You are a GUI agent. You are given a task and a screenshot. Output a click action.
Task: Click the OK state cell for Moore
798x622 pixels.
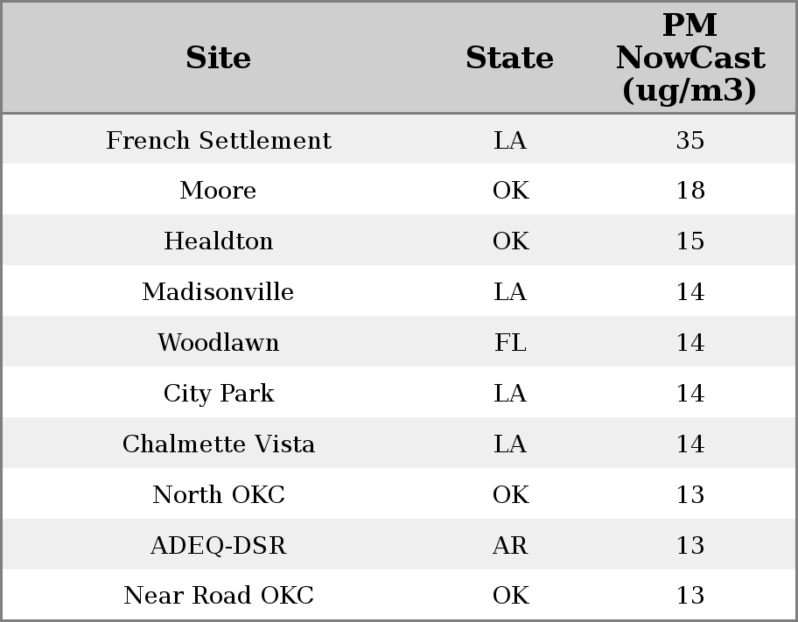[x=510, y=191]
